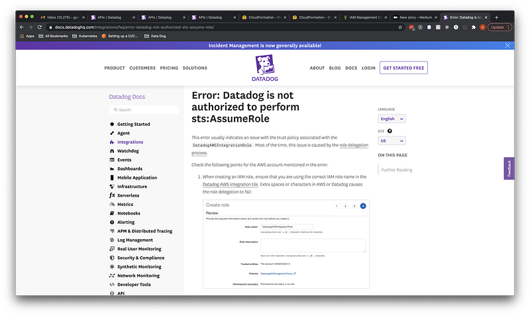
Task: Follow the role delegation process link
Action: [354, 145]
